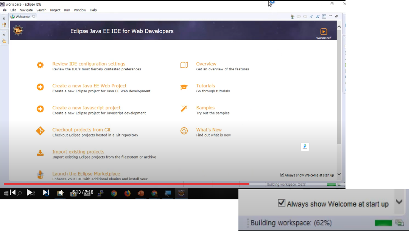Open the Navigate menu
Viewport: 414px width, 233px height.
26,10
